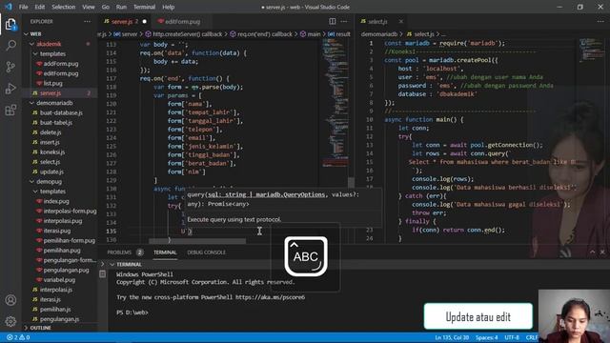Open the Source Control view
Image resolution: width=610 pixels, height=343 pixels.
pyautogui.click(x=10, y=67)
